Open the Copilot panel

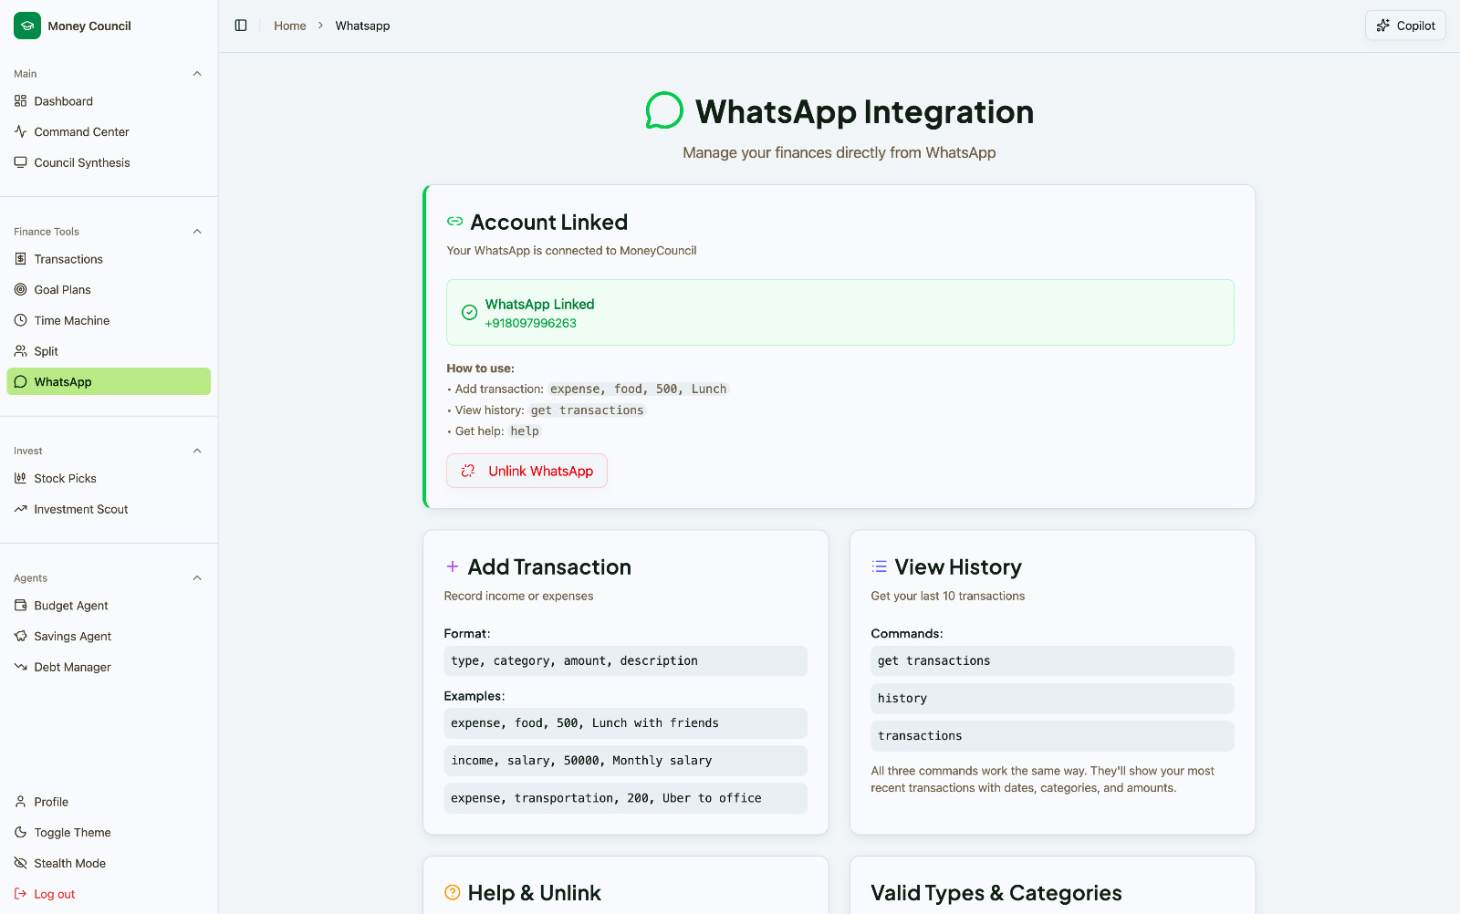pyautogui.click(x=1405, y=26)
